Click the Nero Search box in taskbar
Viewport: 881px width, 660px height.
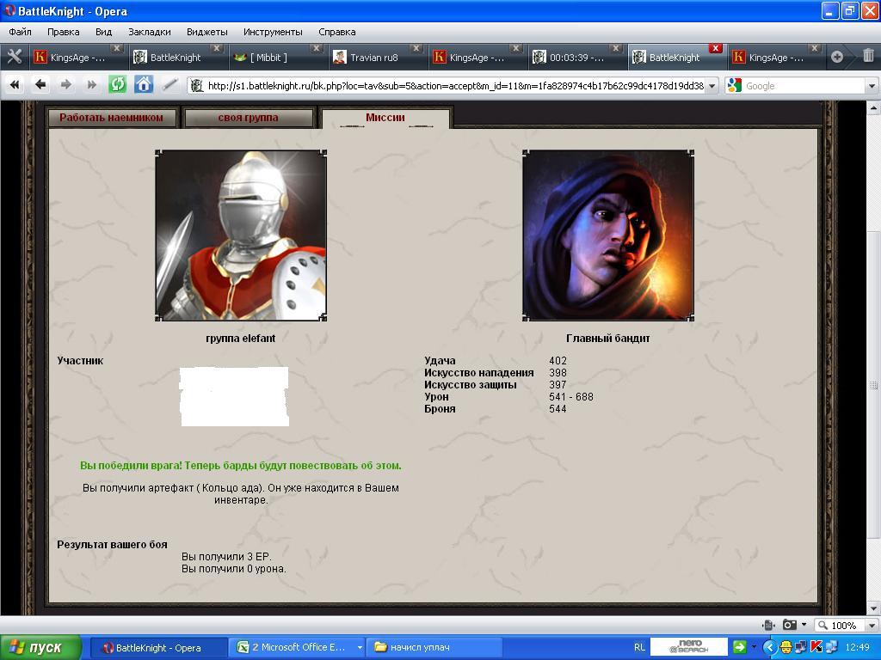(x=689, y=646)
